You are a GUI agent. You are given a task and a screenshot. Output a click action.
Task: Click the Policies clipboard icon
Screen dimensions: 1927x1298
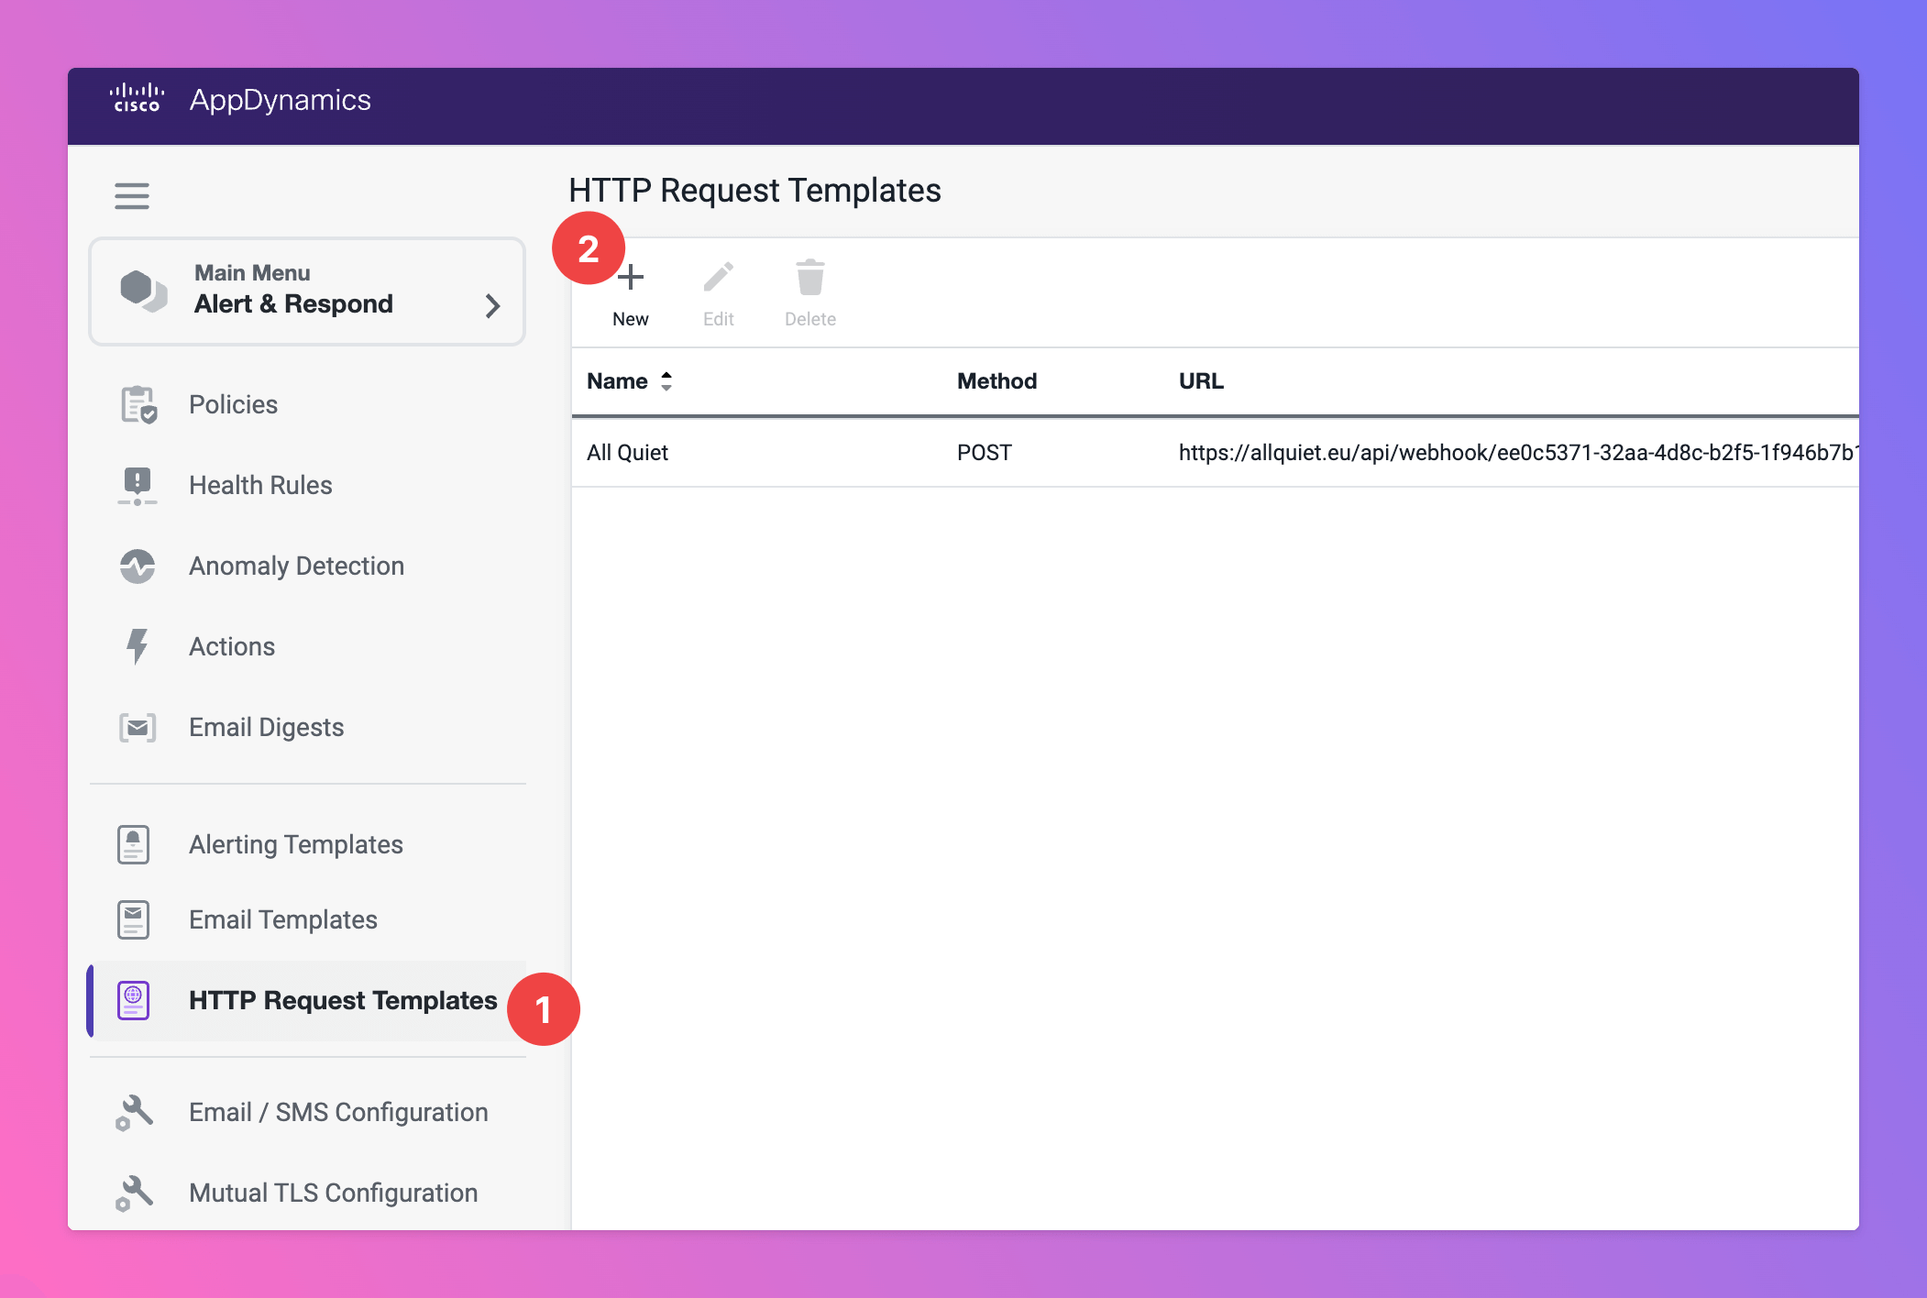(x=138, y=404)
